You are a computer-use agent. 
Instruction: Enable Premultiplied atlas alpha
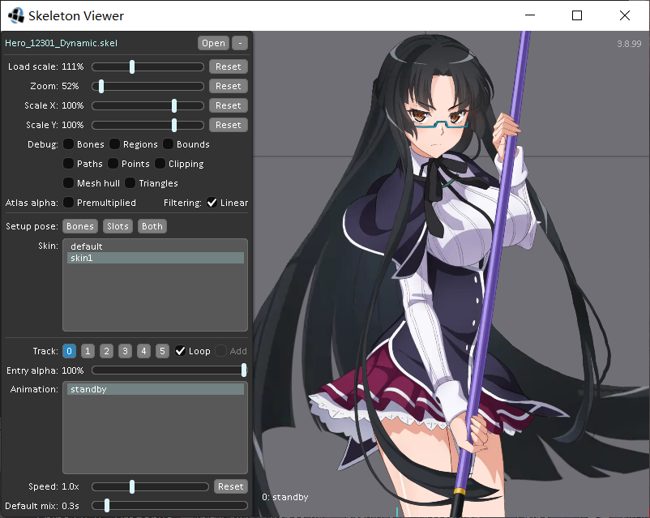(68, 203)
